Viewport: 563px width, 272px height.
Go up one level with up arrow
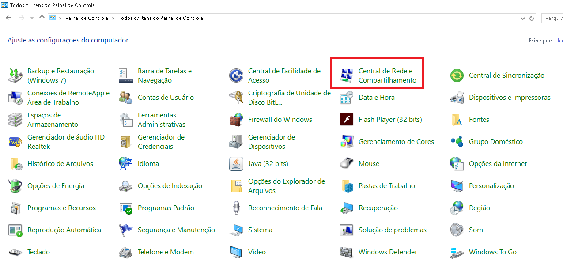coord(42,18)
